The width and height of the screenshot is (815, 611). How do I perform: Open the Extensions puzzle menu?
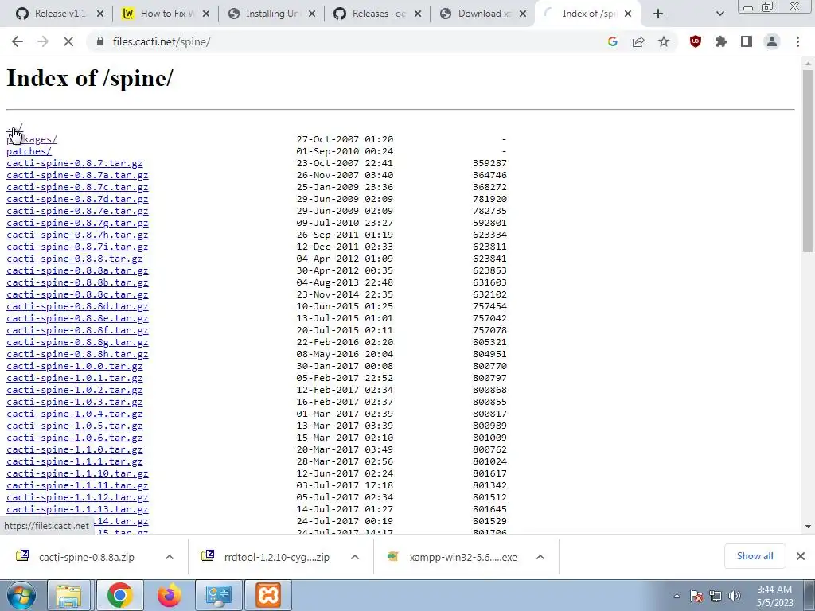721,41
